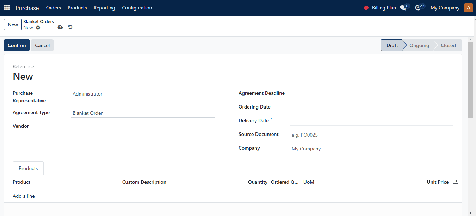The width and height of the screenshot is (476, 216).
Task: Sort by the Custom Description column header
Action: coord(144,182)
